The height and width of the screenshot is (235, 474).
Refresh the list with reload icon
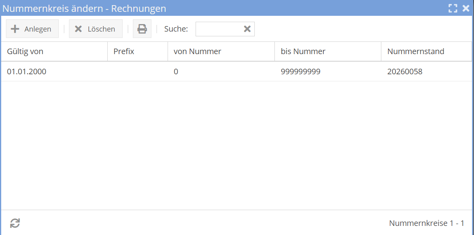click(15, 223)
